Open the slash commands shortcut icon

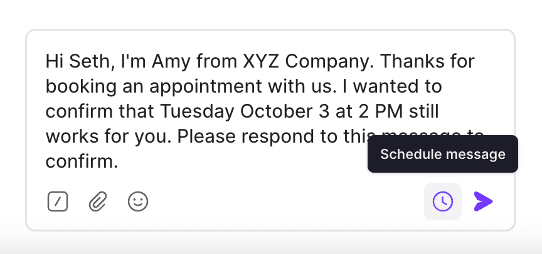(x=58, y=201)
